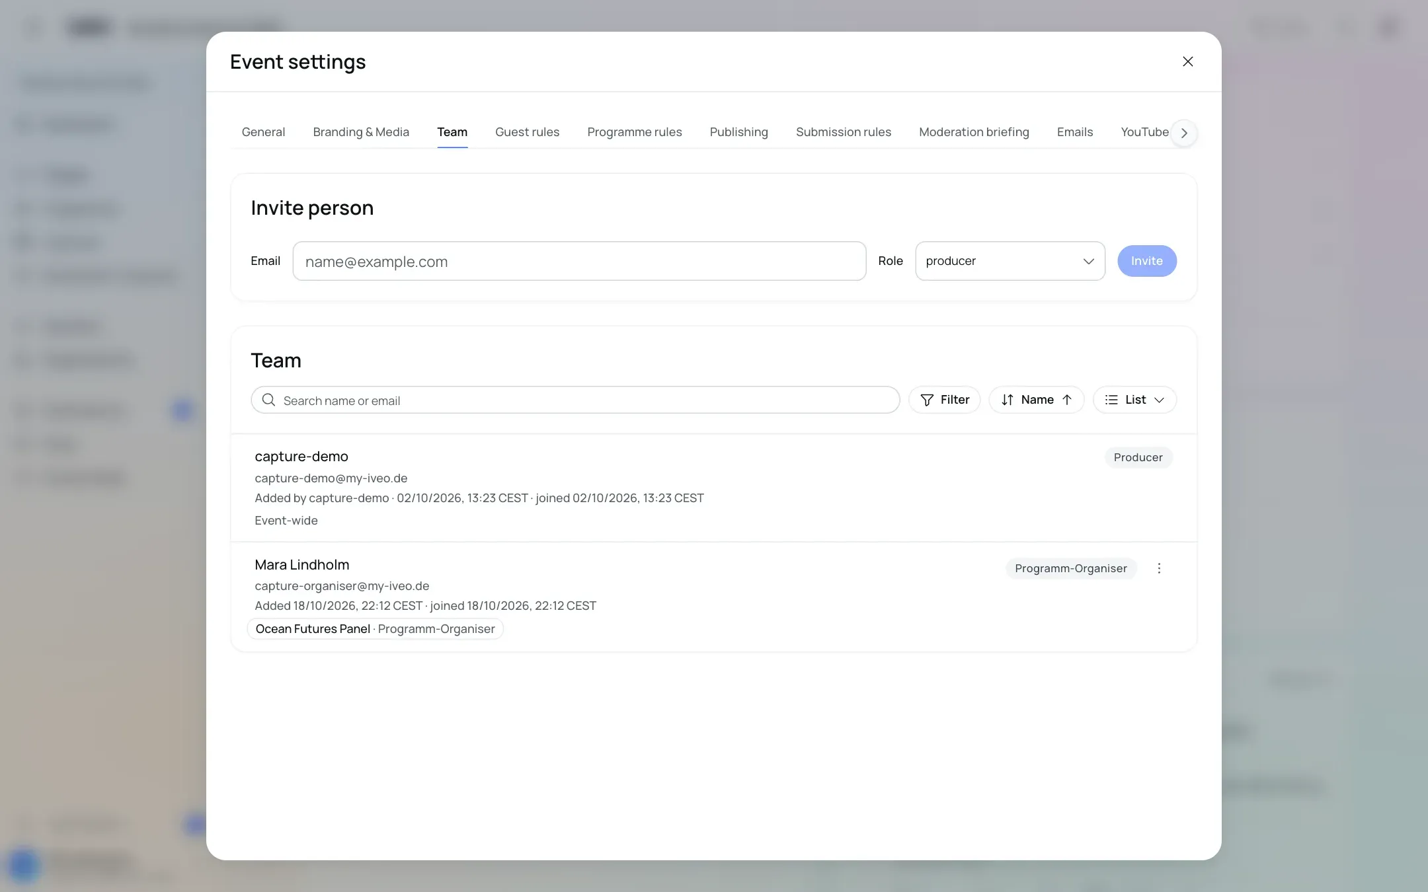This screenshot has height=892, width=1428.
Task: Open the Role dropdown showing producer
Action: tap(1010, 261)
